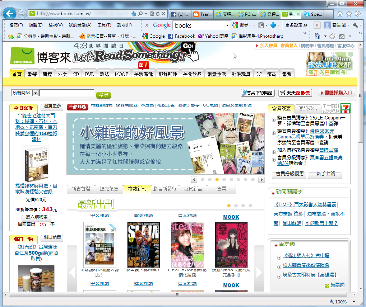This screenshot has height=307, width=366.
Task: Click the magazine list right arrow
Action: (x=259, y=272)
